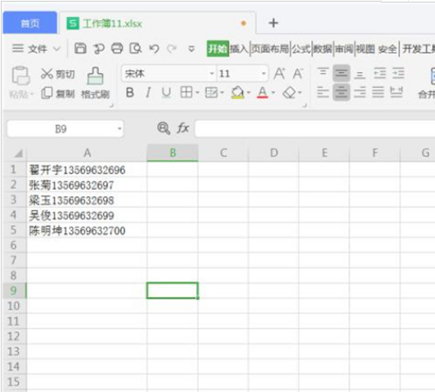
Task: Switch to the 首页 home tab
Action: pos(29,23)
